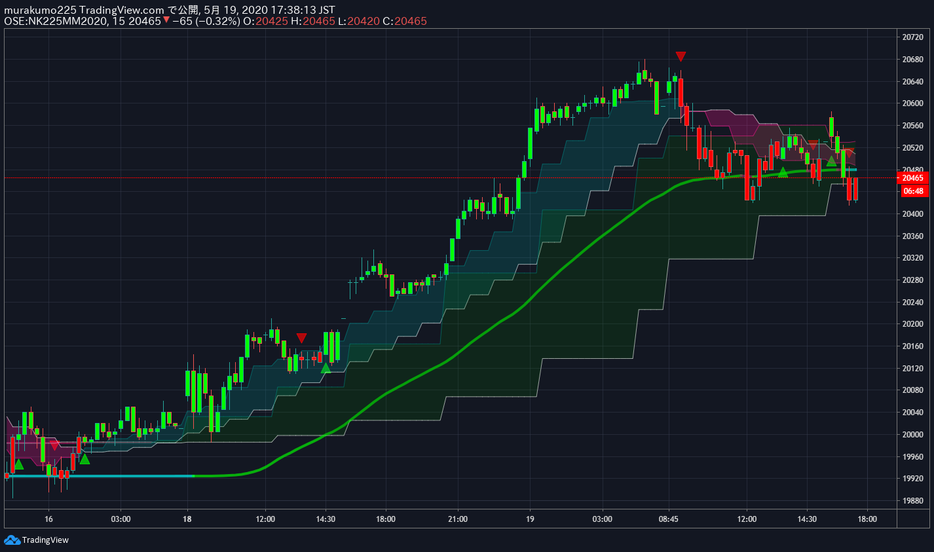Click the 21:00 time axis label
The image size is (934, 552).
tap(458, 519)
